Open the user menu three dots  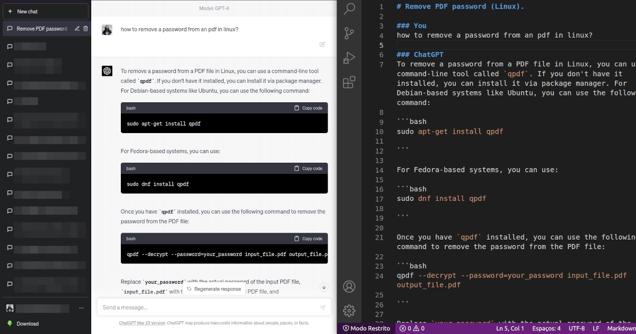click(x=81, y=308)
